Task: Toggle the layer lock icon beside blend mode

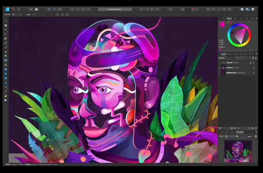Action: (x=256, y=58)
